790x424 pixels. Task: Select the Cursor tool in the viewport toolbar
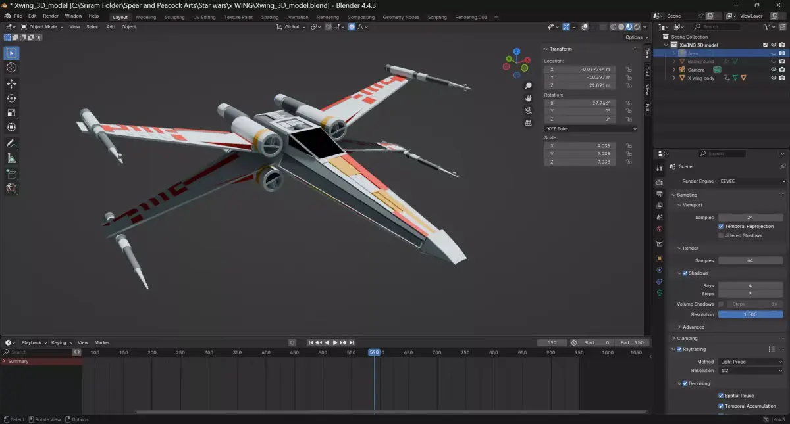point(11,68)
